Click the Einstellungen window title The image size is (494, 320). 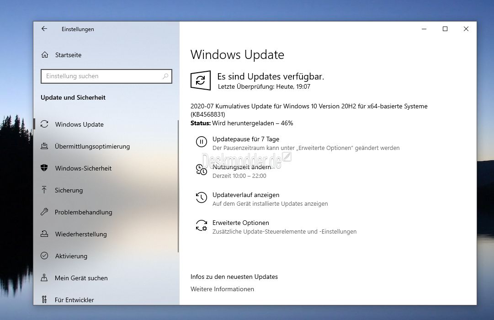pyautogui.click(x=78, y=29)
